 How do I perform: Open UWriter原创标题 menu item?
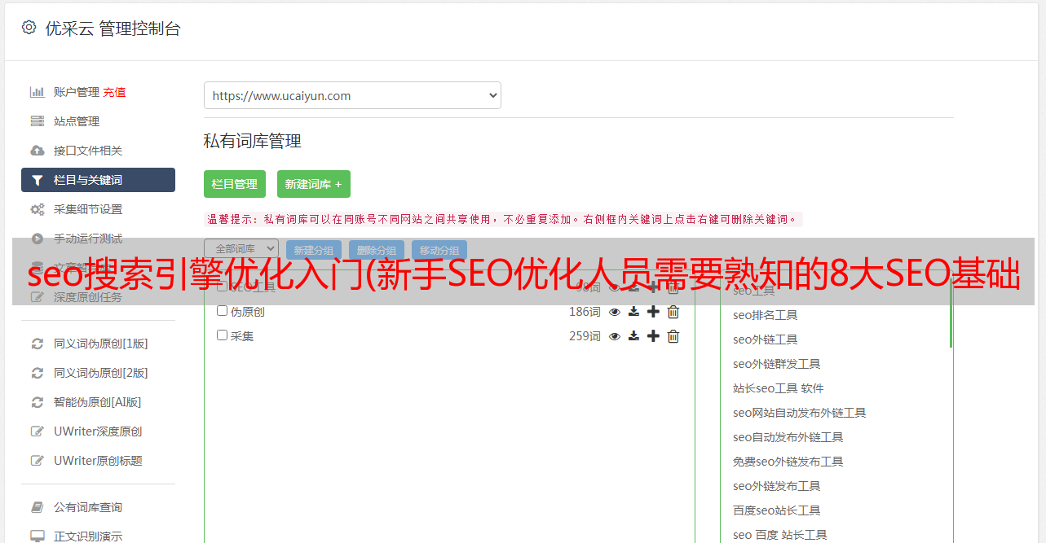point(98,461)
